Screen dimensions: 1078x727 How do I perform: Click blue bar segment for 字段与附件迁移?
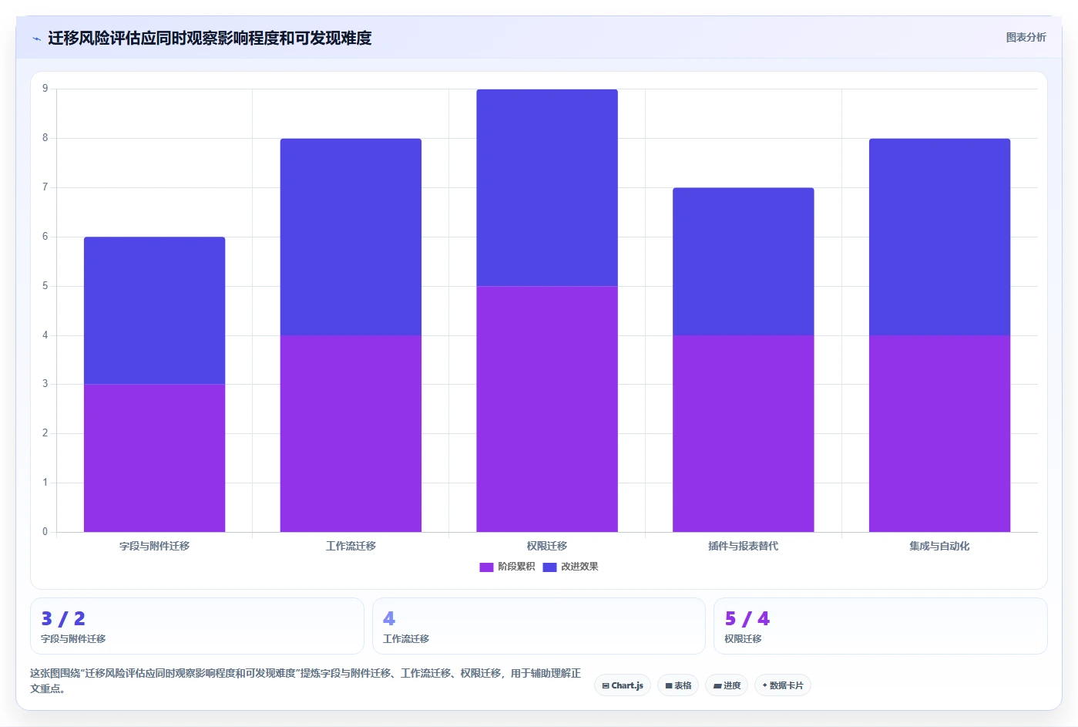[154, 311]
